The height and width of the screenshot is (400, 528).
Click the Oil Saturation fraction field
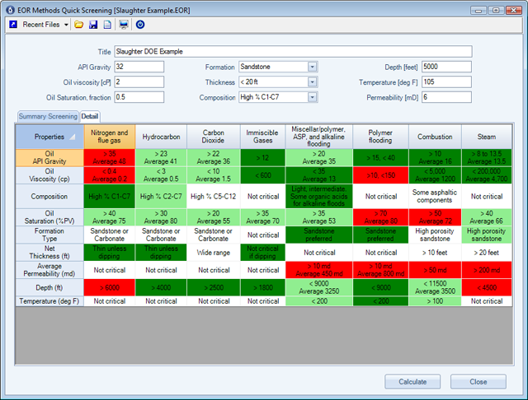click(x=139, y=97)
